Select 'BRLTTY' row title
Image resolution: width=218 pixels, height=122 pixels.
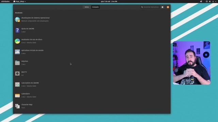click(x=24, y=72)
